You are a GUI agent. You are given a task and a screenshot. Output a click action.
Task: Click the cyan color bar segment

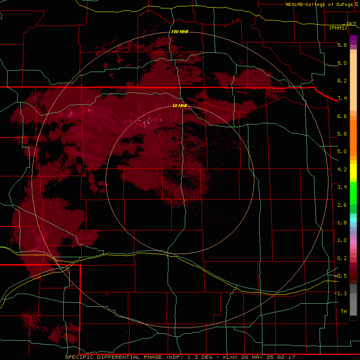point(353,220)
